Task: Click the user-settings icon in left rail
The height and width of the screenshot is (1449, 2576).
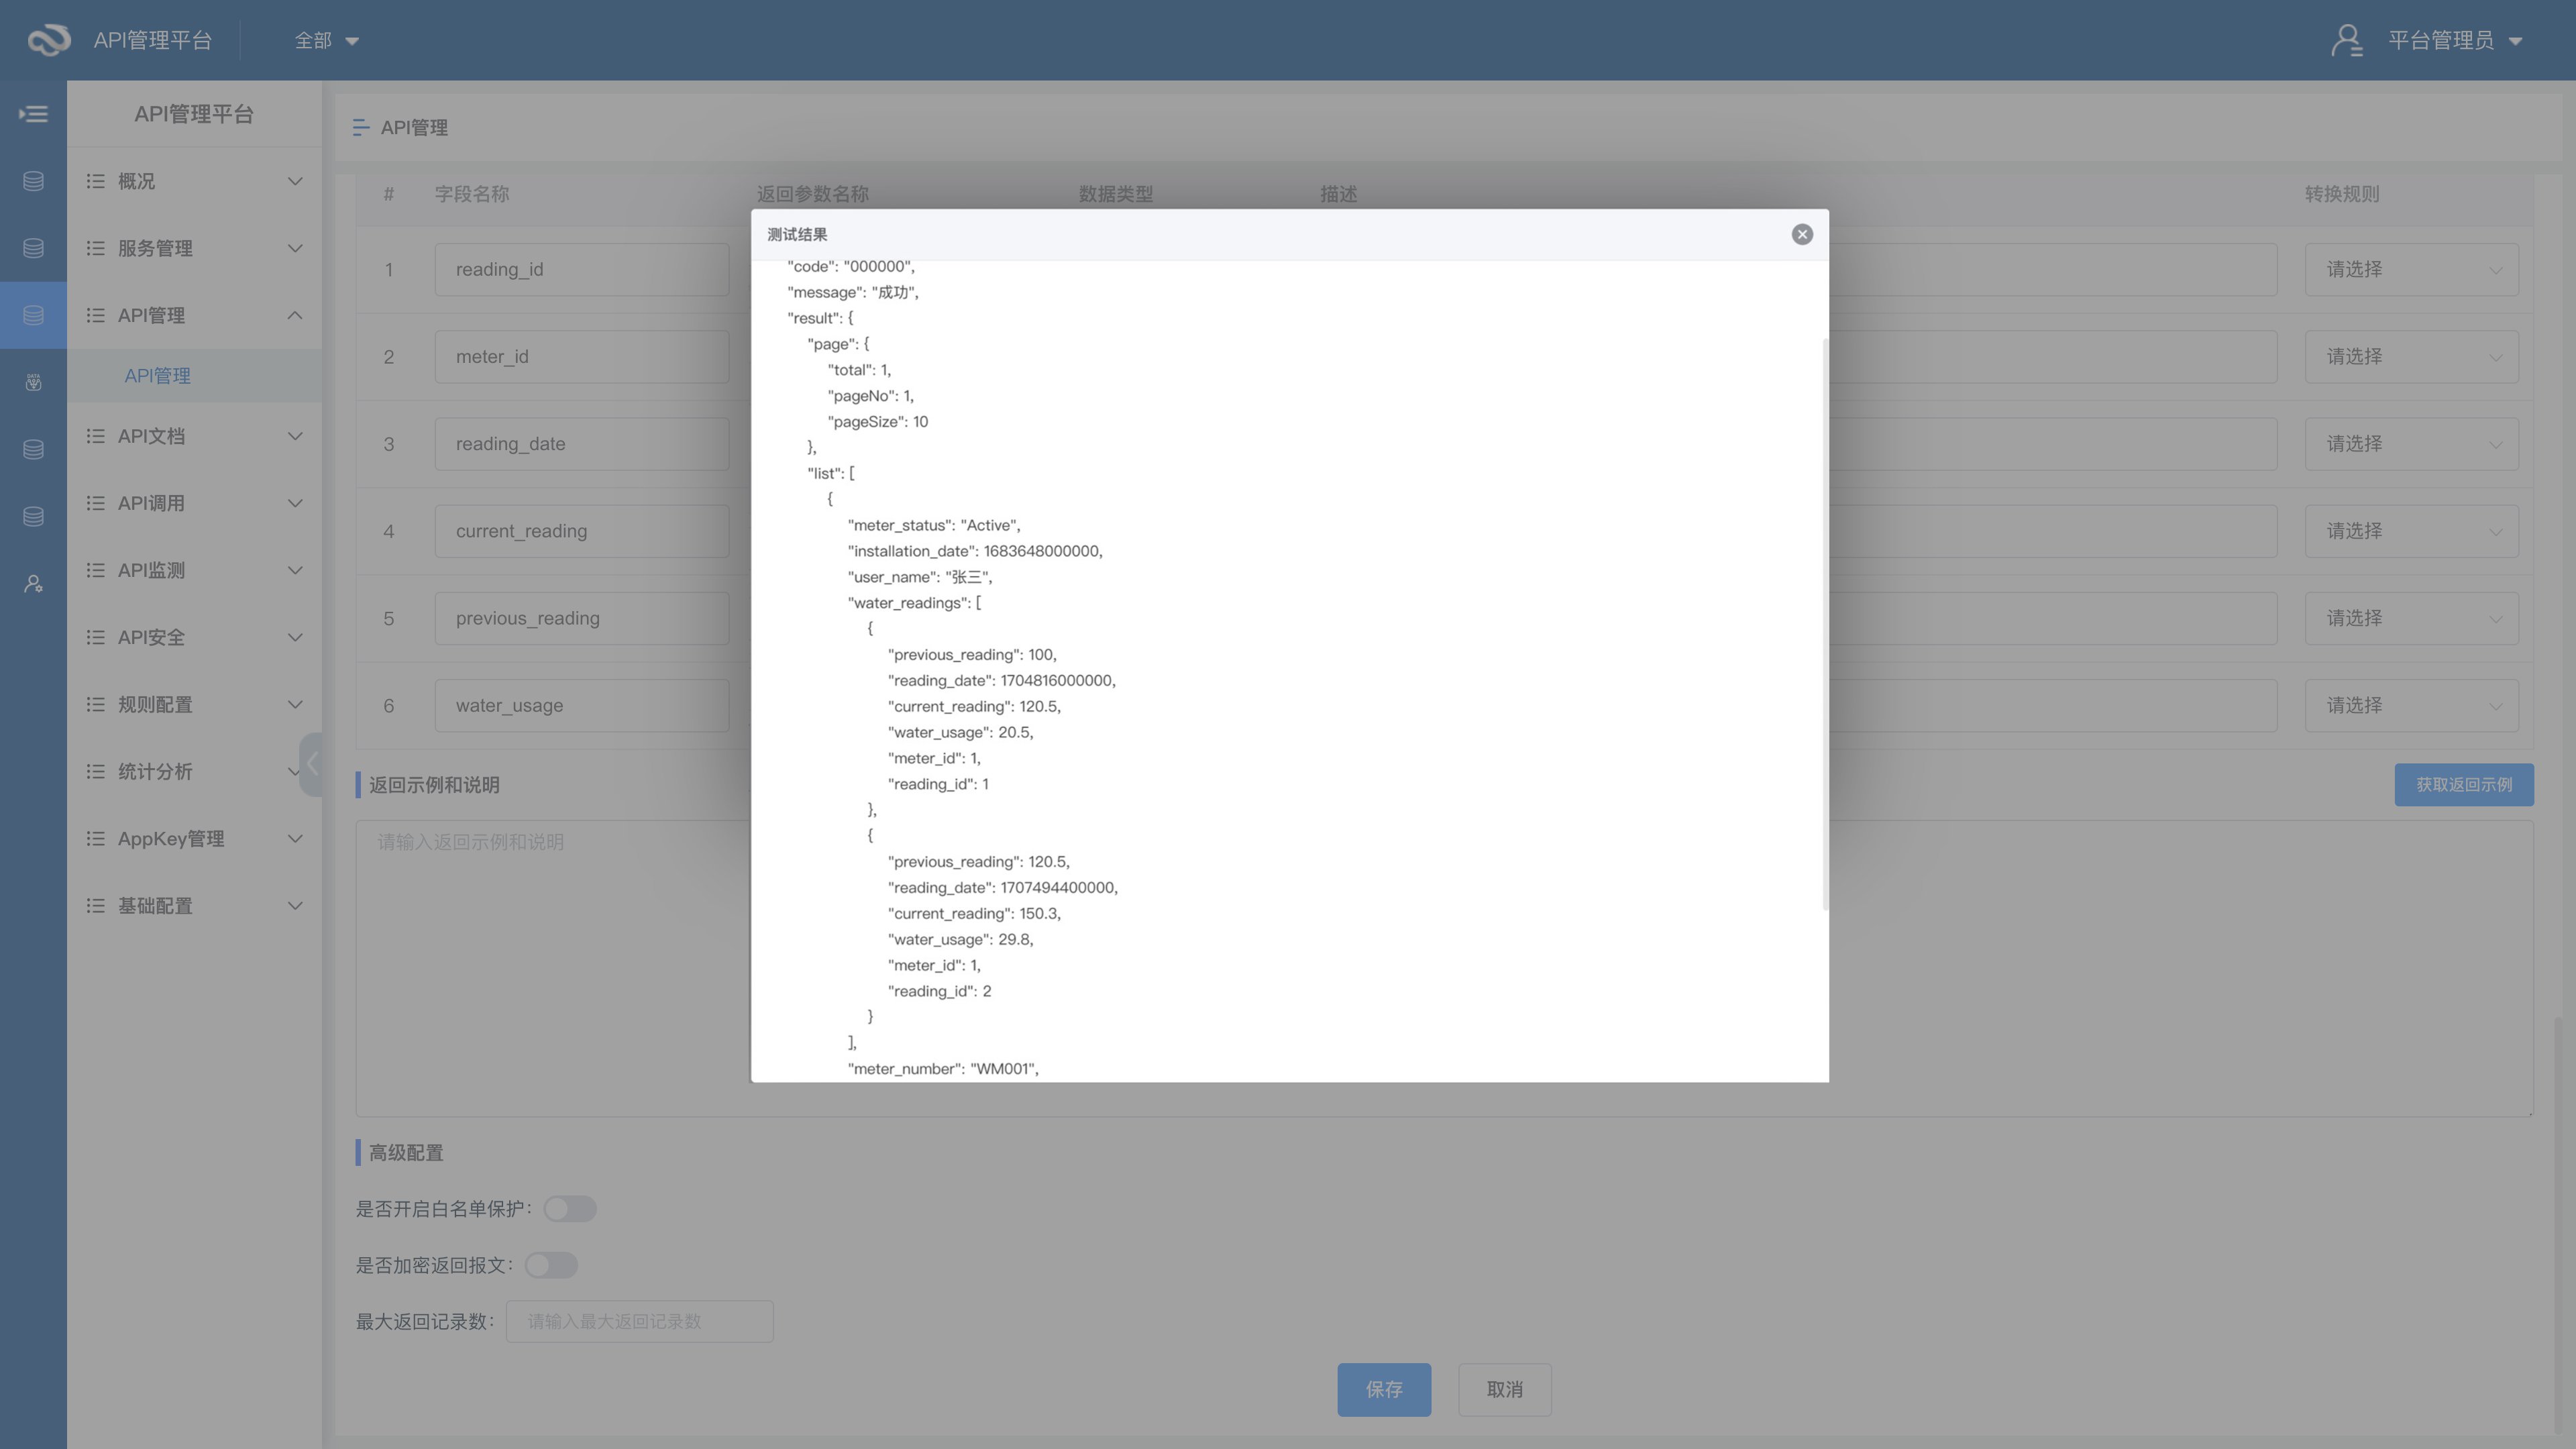Action: (x=33, y=584)
